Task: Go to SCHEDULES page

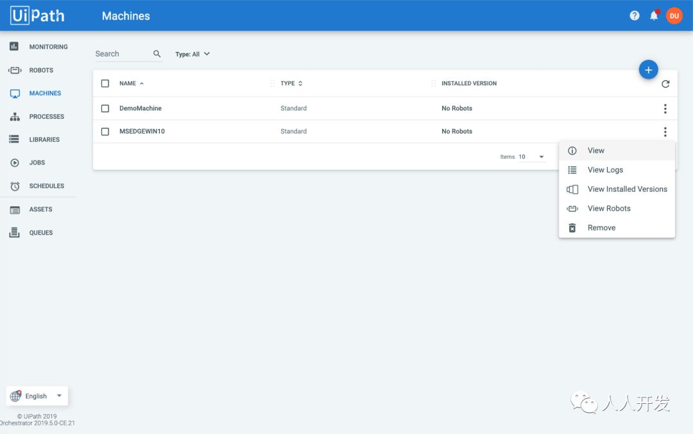Action: pyautogui.click(x=46, y=186)
